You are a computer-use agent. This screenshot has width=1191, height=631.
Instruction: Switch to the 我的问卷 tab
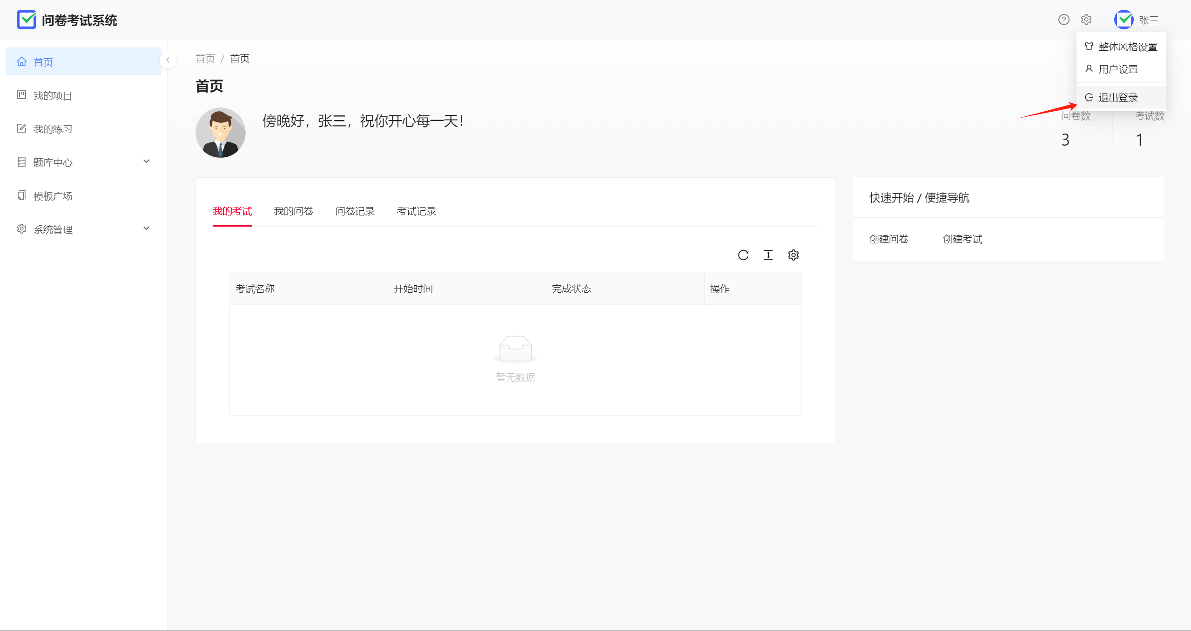click(294, 211)
